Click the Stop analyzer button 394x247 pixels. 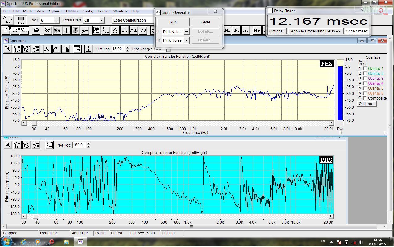[21, 20]
